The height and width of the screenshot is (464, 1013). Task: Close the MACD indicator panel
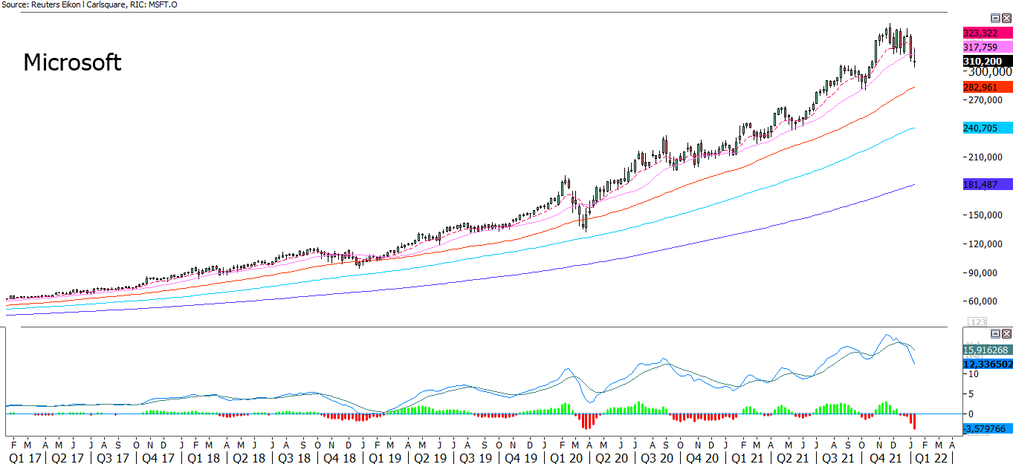[x=1007, y=334]
